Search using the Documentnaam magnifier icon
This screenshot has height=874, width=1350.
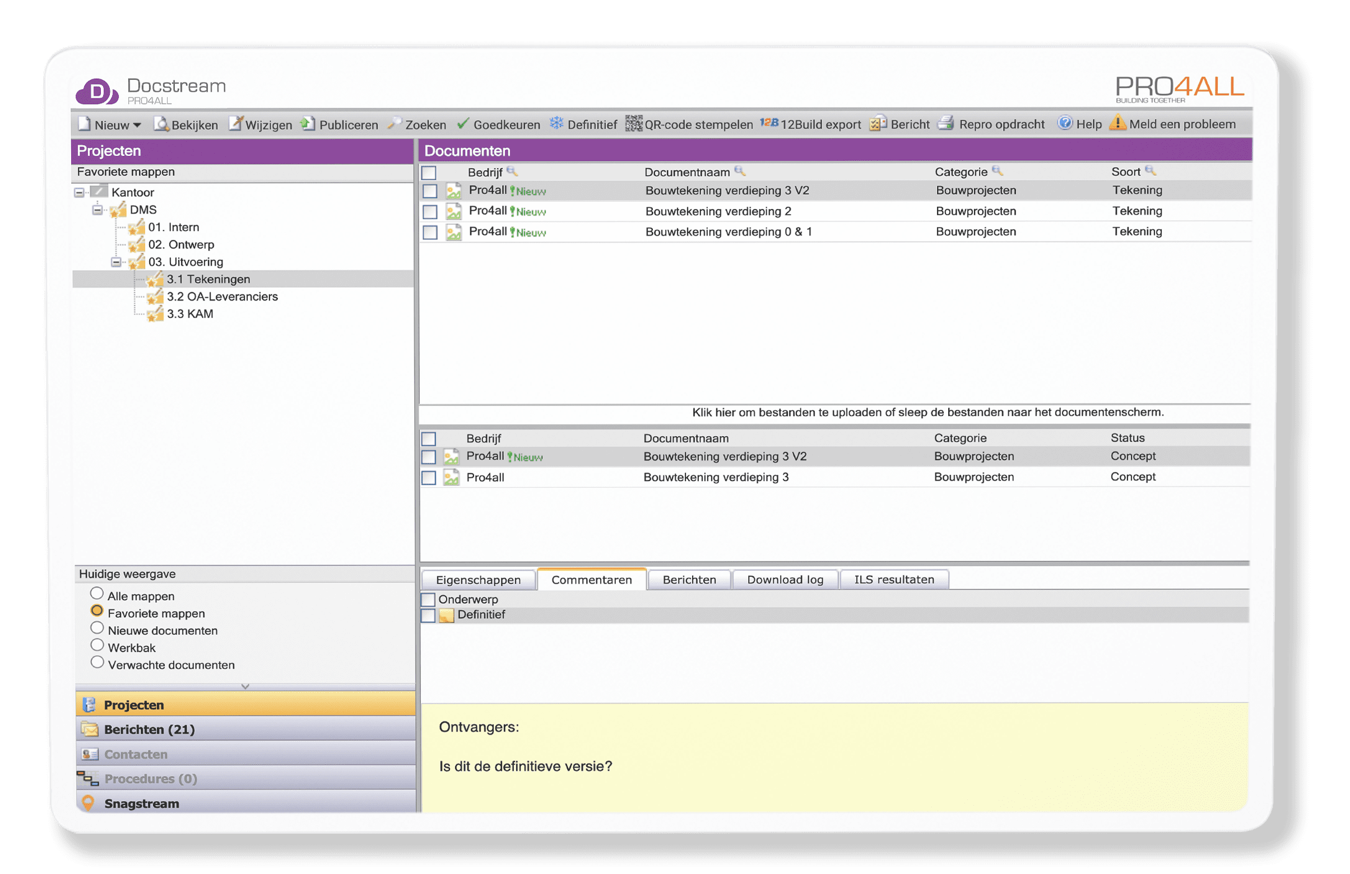pyautogui.click(x=740, y=171)
